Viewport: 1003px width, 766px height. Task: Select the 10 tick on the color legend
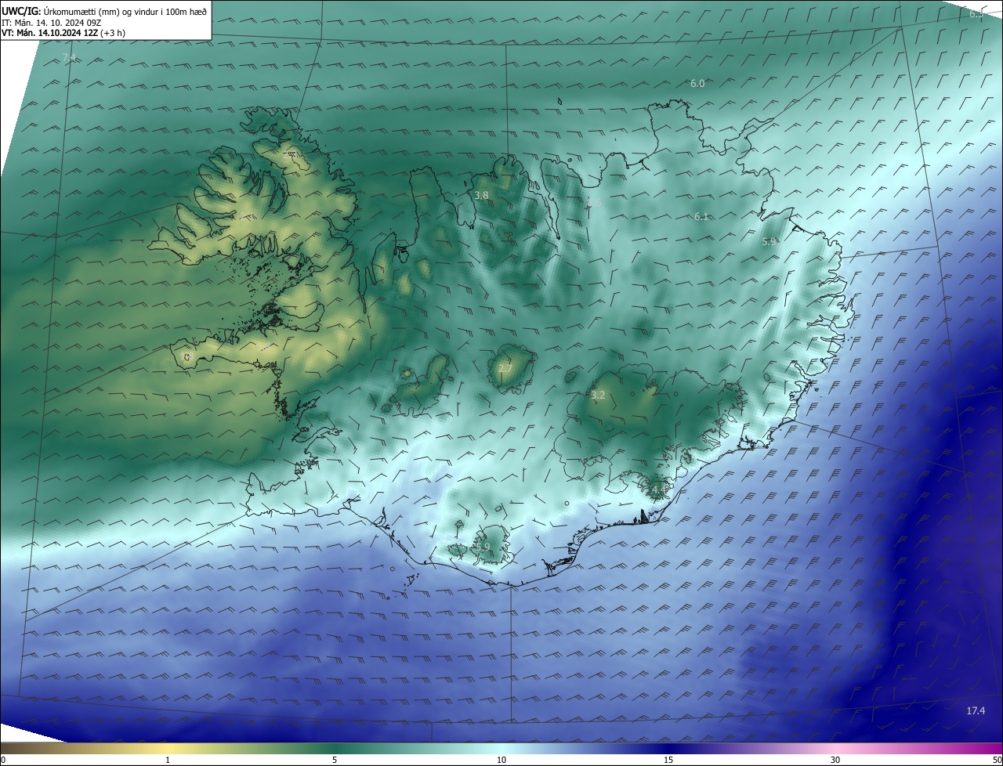(x=501, y=760)
